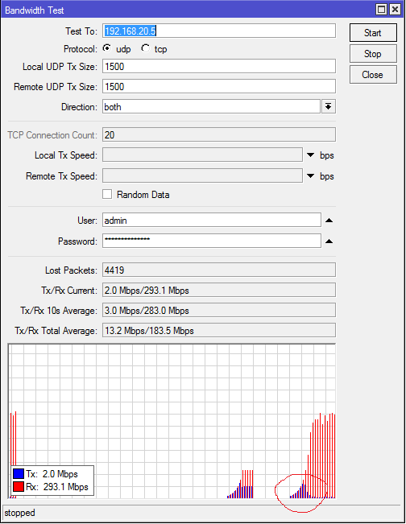Expand the Remote Tx Speed arrow
This screenshot has width=406, height=524.
click(x=311, y=175)
